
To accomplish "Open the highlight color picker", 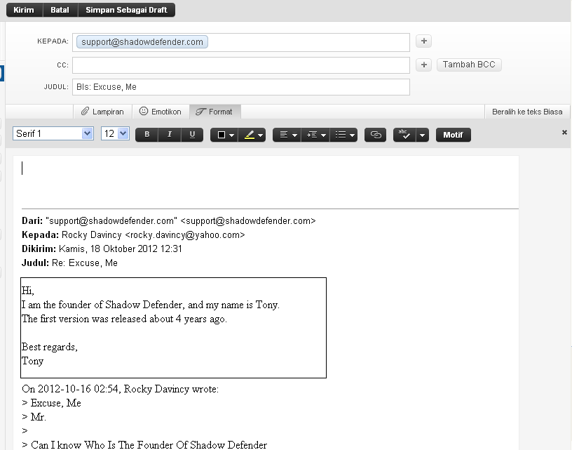I will pyautogui.click(x=252, y=135).
